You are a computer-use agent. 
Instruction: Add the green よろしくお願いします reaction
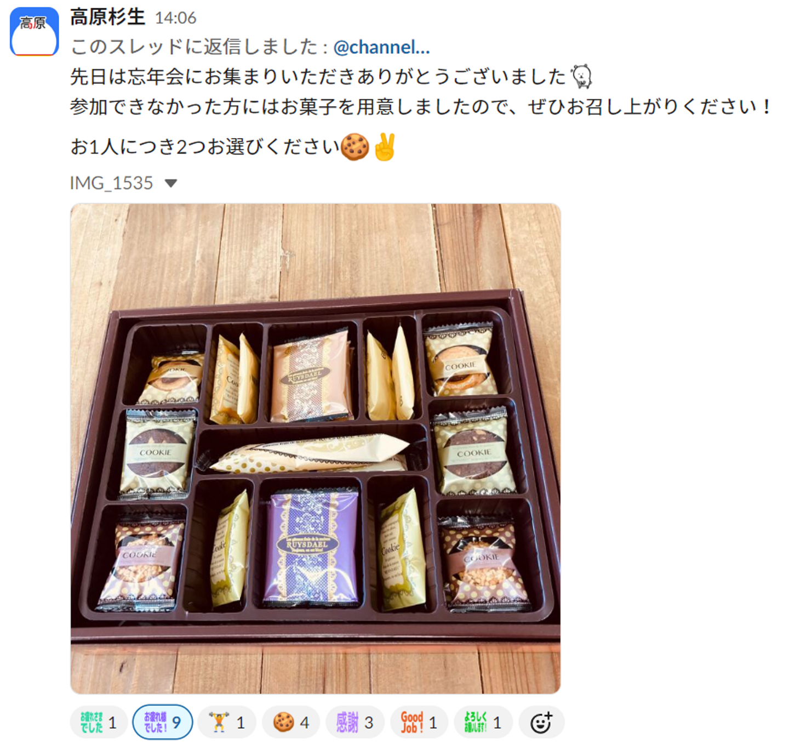483,723
